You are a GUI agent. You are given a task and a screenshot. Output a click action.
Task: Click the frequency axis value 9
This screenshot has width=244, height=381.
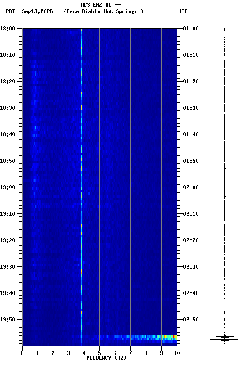[x=161, y=353]
